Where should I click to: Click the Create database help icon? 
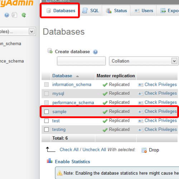(x=95, y=52)
